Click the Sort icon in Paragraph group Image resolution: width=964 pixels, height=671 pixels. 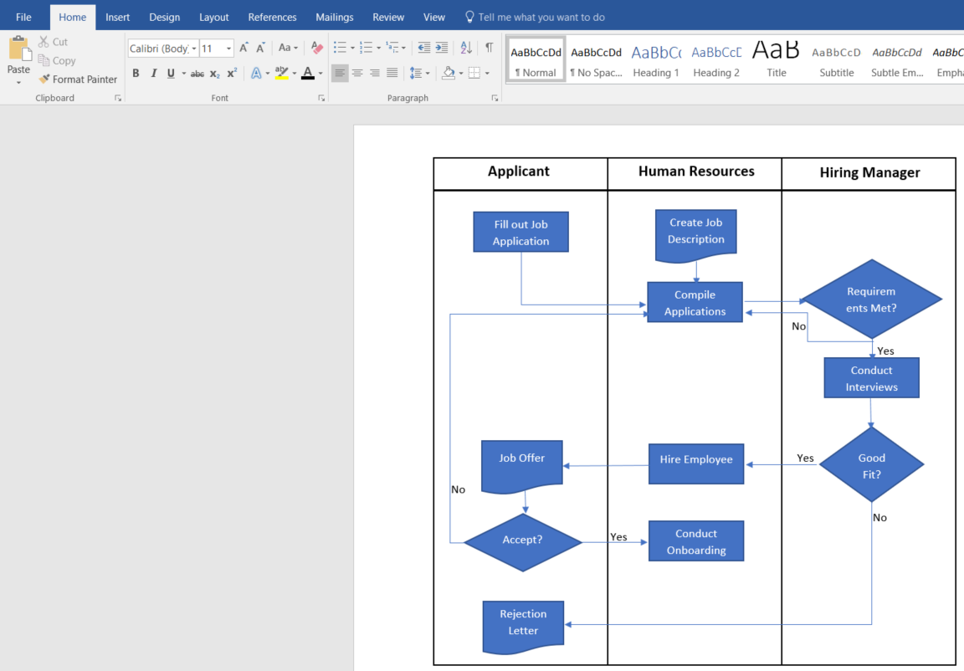466,49
